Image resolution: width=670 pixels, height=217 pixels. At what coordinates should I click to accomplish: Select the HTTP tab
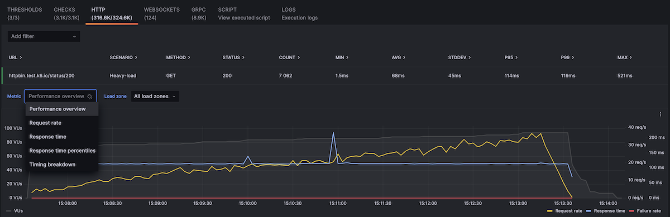[112, 13]
